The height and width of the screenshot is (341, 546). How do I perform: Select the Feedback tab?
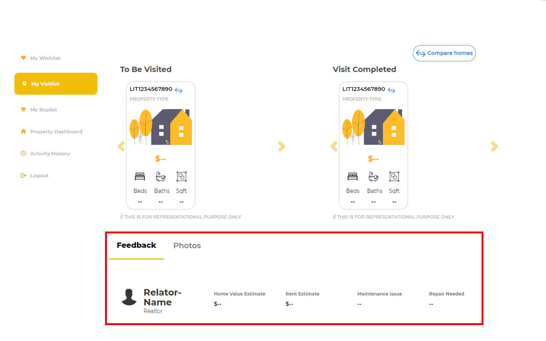click(136, 245)
